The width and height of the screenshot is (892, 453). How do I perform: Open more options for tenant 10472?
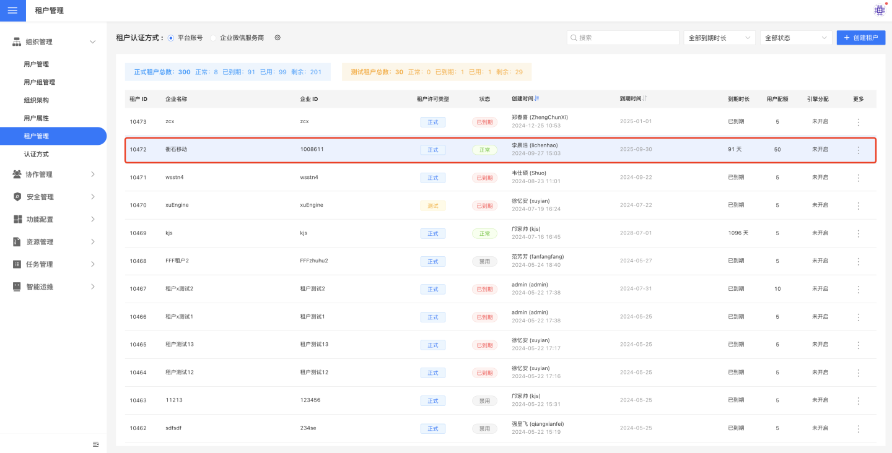pos(858,150)
